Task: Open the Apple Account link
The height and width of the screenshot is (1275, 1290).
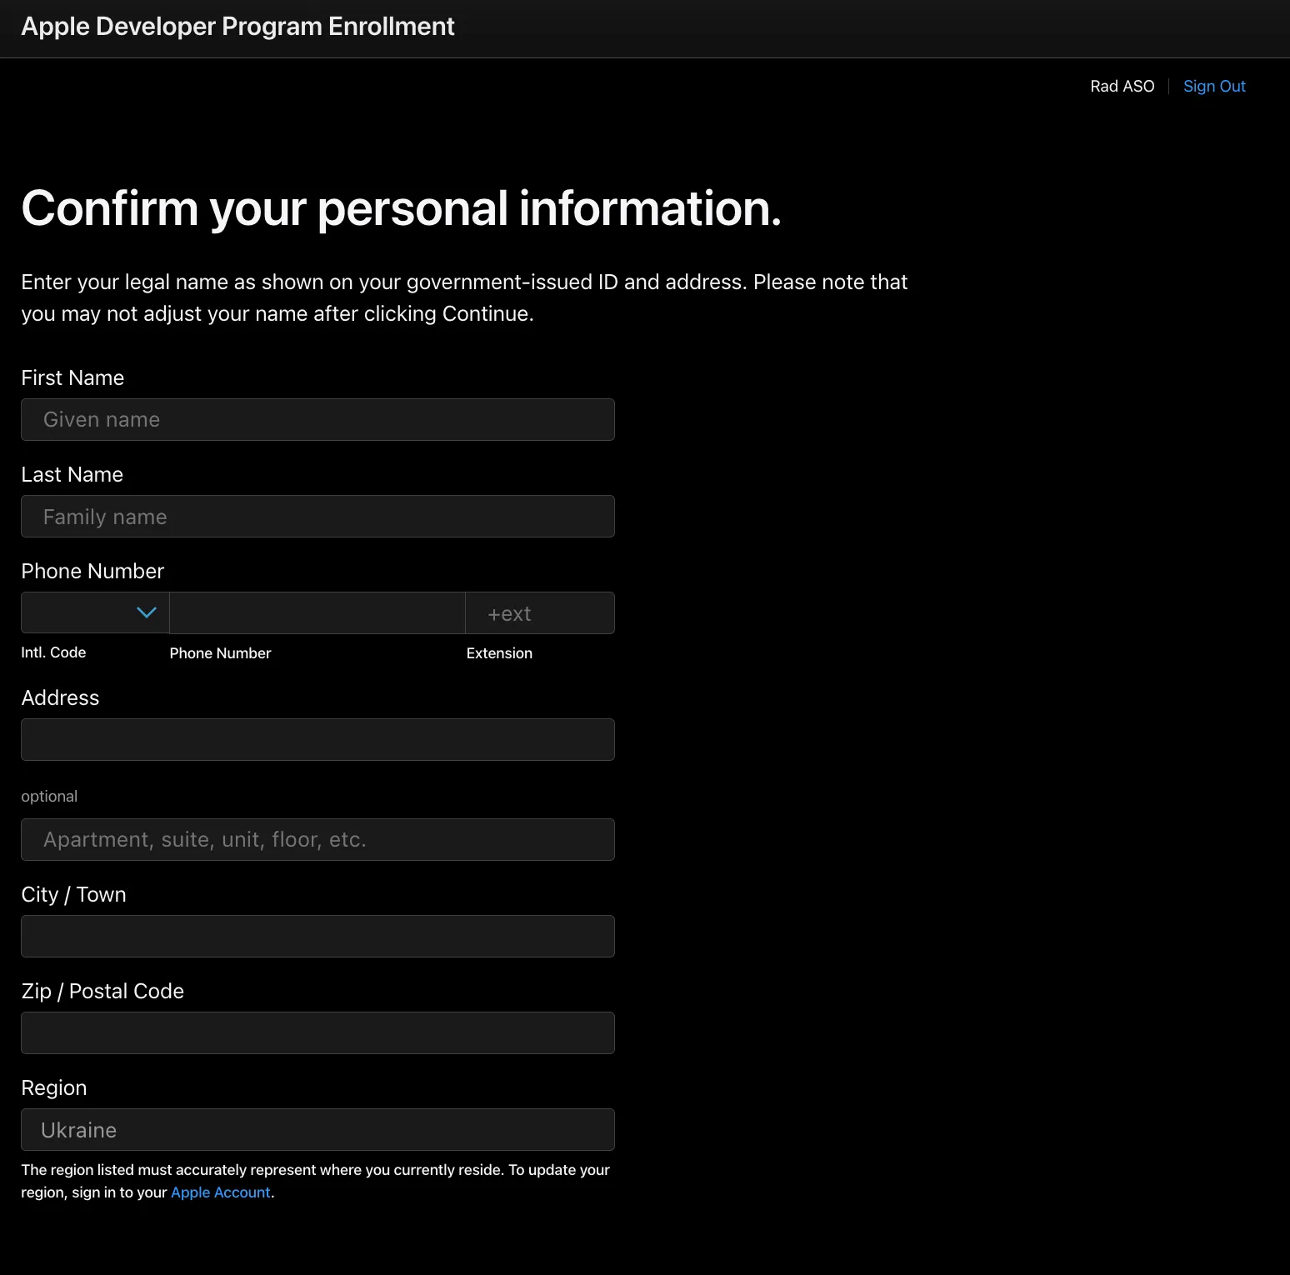Action: pos(221,1192)
